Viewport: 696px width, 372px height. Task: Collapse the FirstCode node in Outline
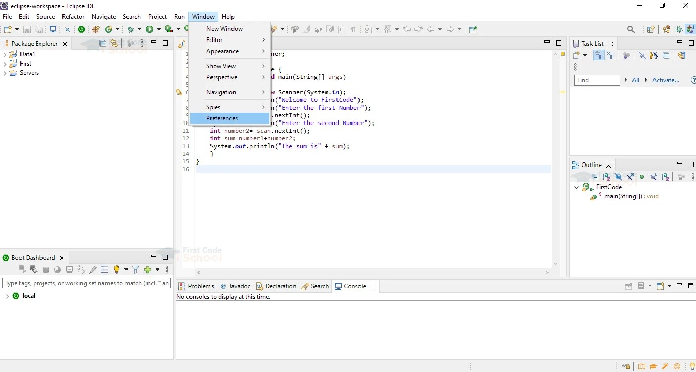tap(576, 187)
